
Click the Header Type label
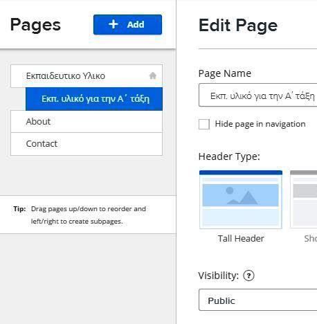229,156
